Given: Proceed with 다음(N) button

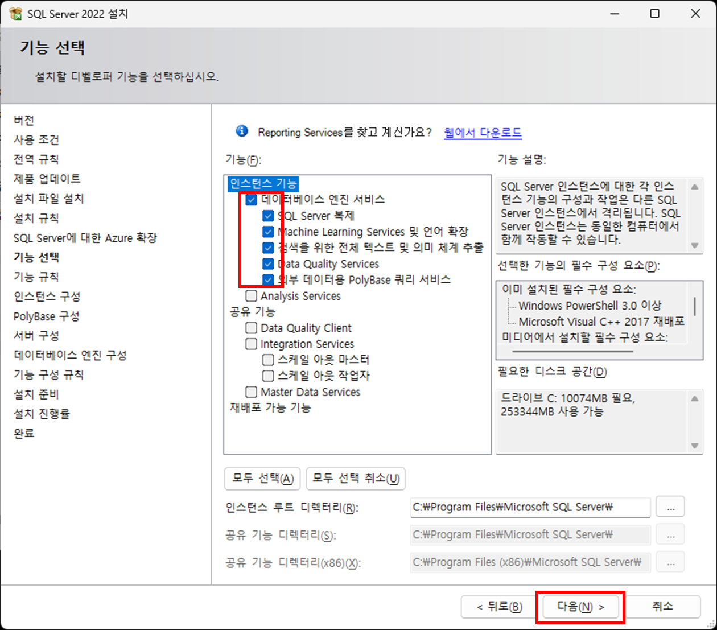Looking at the screenshot, I should pos(580,607).
